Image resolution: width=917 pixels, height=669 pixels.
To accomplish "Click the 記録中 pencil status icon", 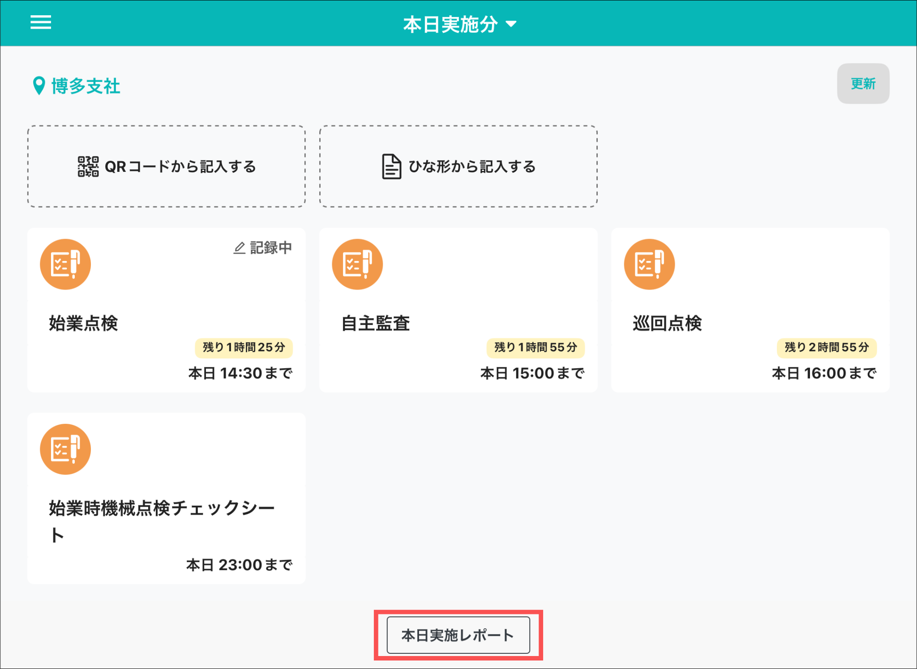I will click(240, 248).
